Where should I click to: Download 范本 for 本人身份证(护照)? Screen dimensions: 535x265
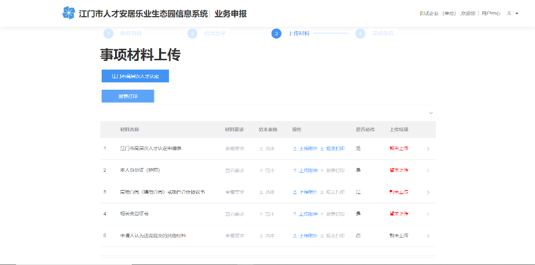click(267, 171)
